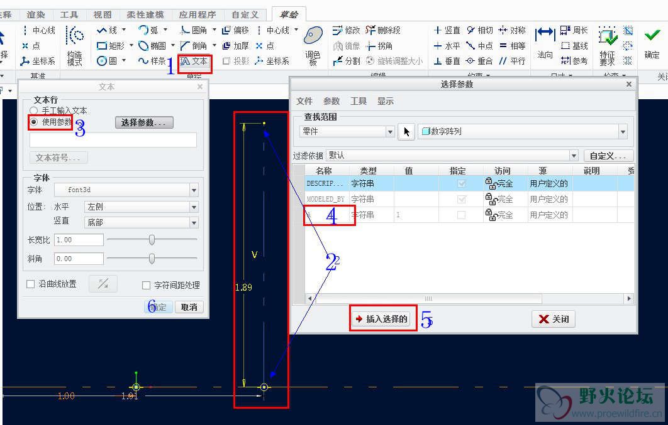Open the 数字阵列 dropdown
Viewport: 668px width, 425px height.
[x=623, y=132]
